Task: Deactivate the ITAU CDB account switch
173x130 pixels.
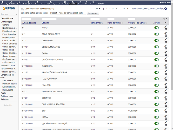Action: coord(156,85)
